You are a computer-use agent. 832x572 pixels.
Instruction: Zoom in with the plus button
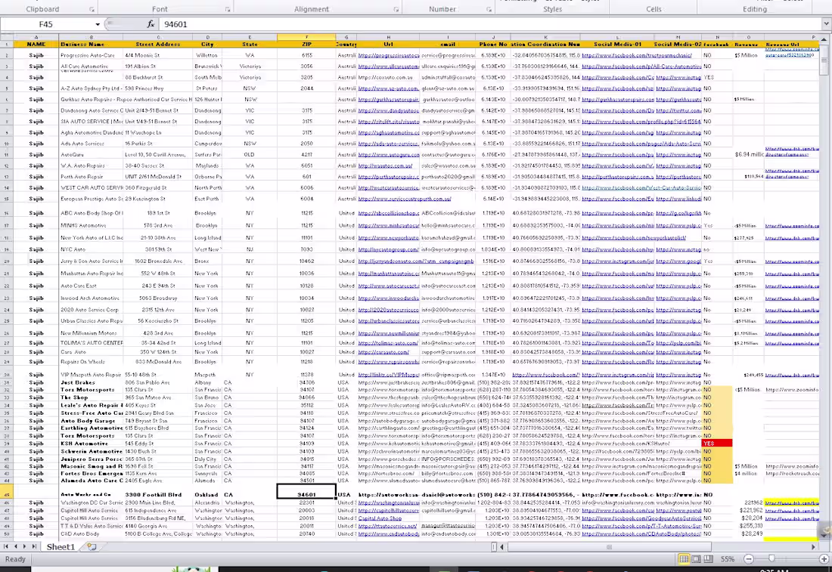tap(824, 558)
